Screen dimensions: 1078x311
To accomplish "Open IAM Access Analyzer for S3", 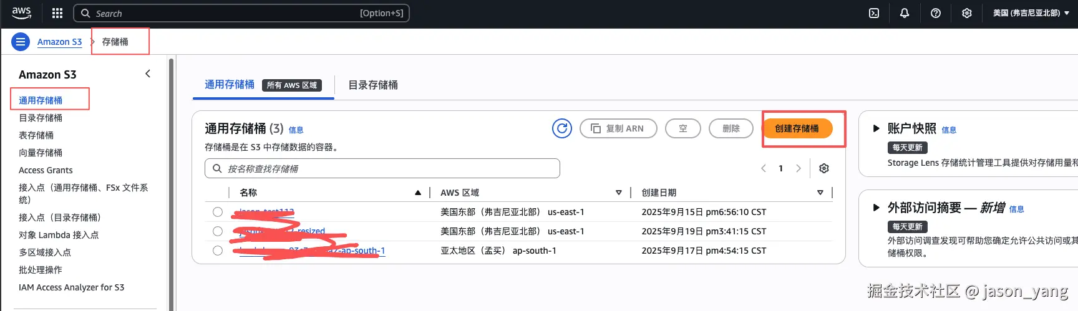I will [72, 287].
